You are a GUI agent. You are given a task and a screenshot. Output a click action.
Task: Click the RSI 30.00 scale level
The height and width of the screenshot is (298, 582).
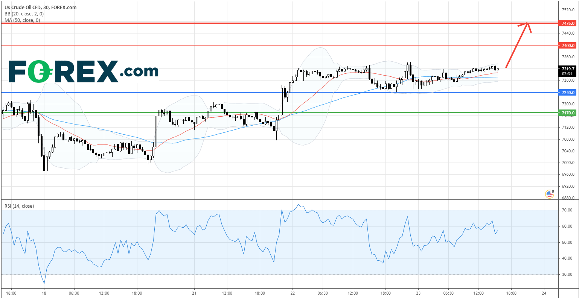pyautogui.click(x=567, y=274)
